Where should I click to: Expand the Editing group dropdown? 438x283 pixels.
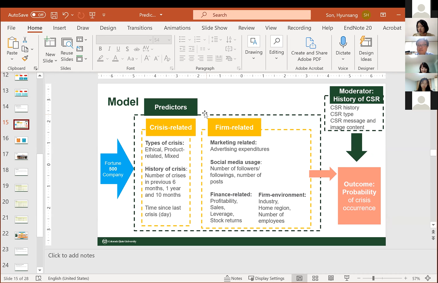(276, 58)
